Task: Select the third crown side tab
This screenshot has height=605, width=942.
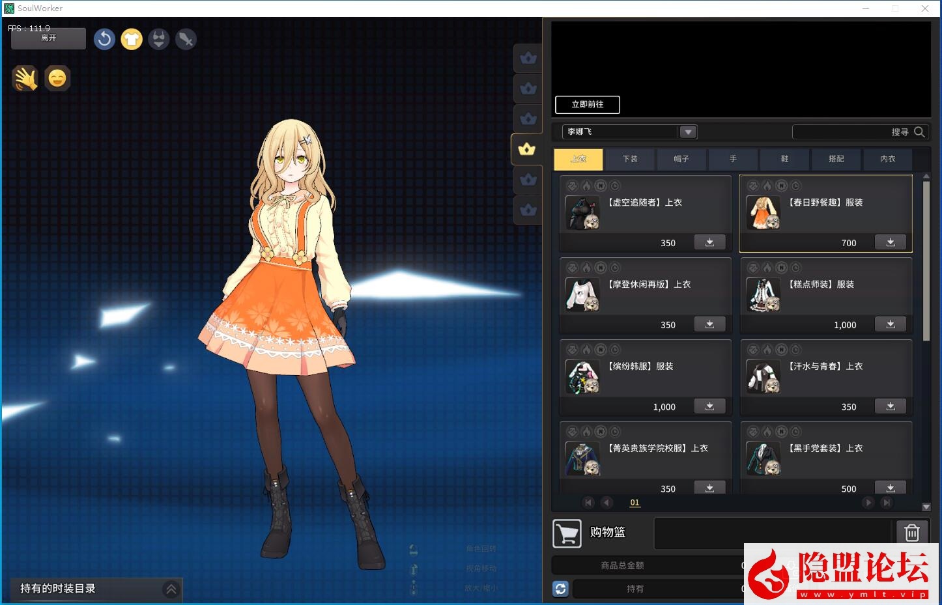Action: pos(528,119)
